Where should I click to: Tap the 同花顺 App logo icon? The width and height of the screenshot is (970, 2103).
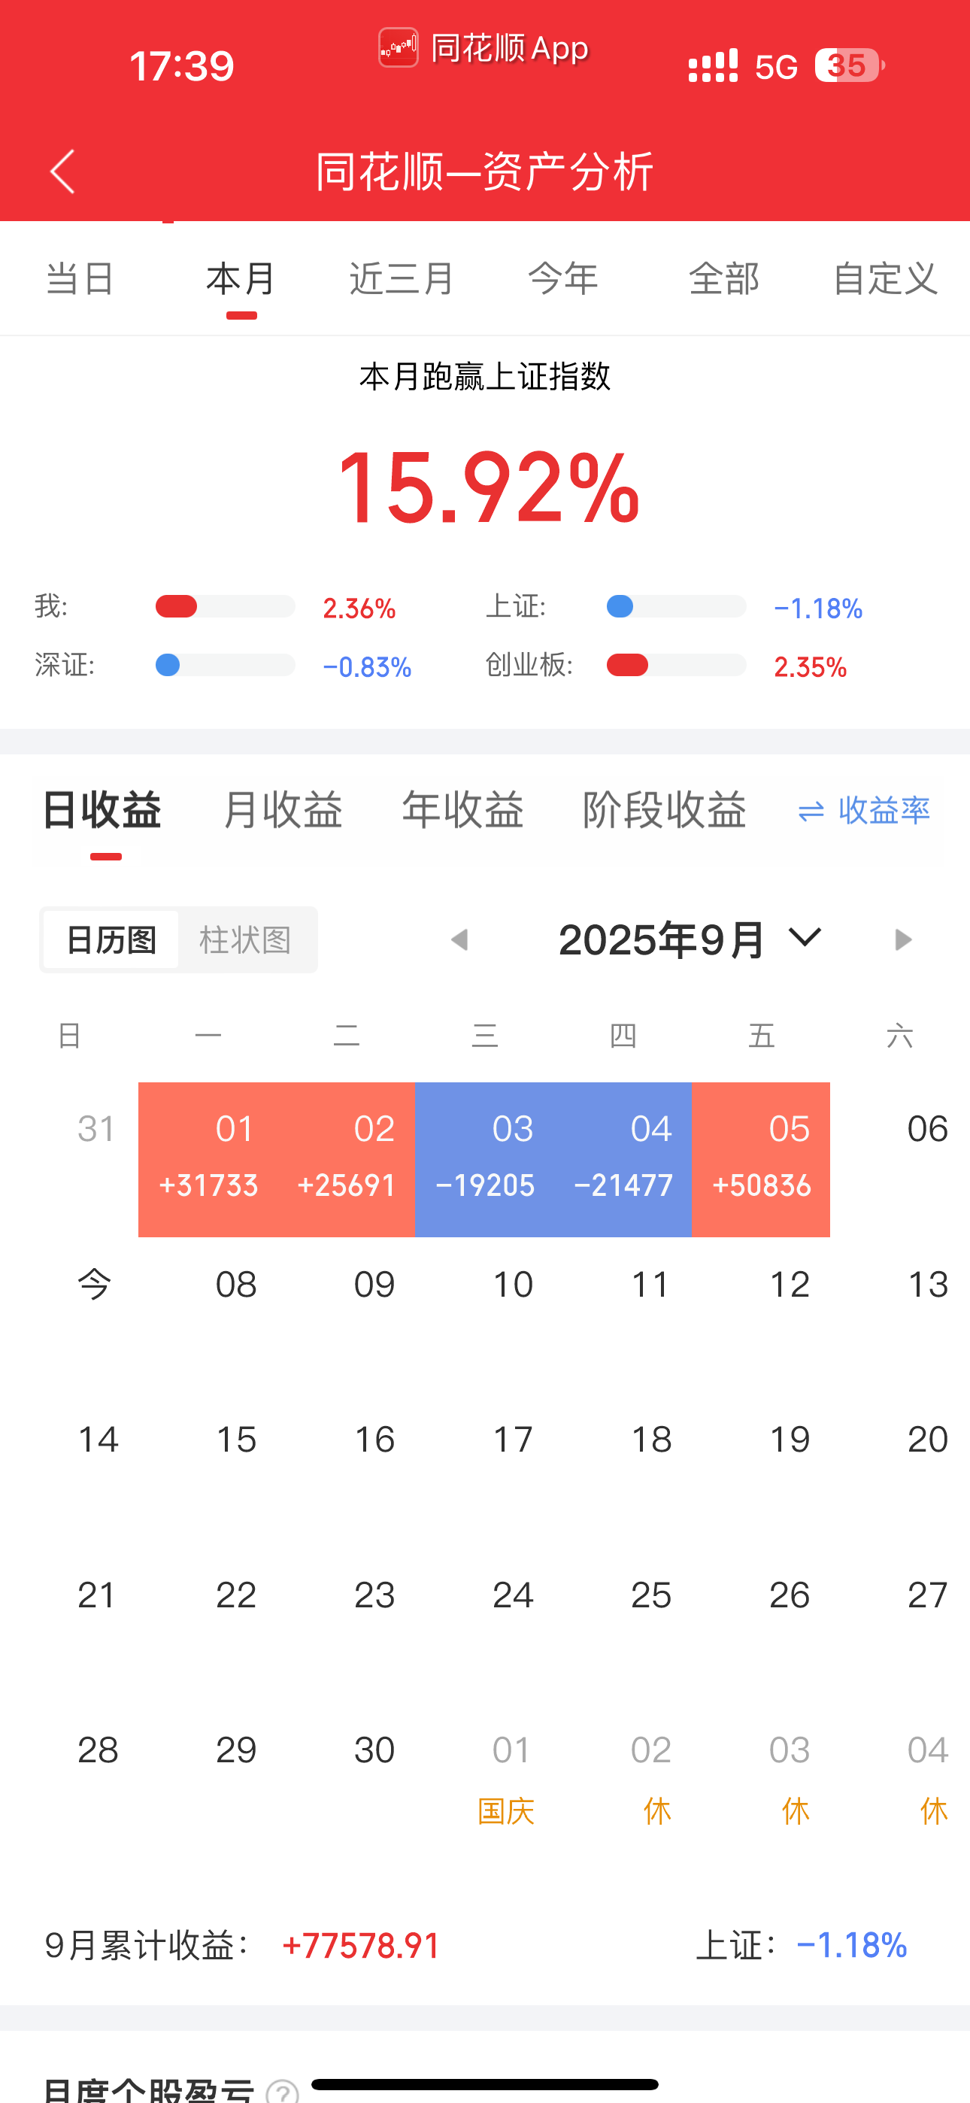[x=399, y=48]
